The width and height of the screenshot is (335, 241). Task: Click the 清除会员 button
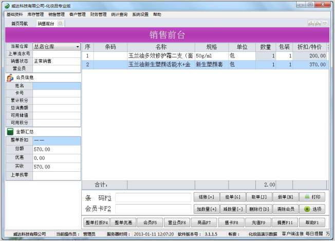tap(286, 209)
